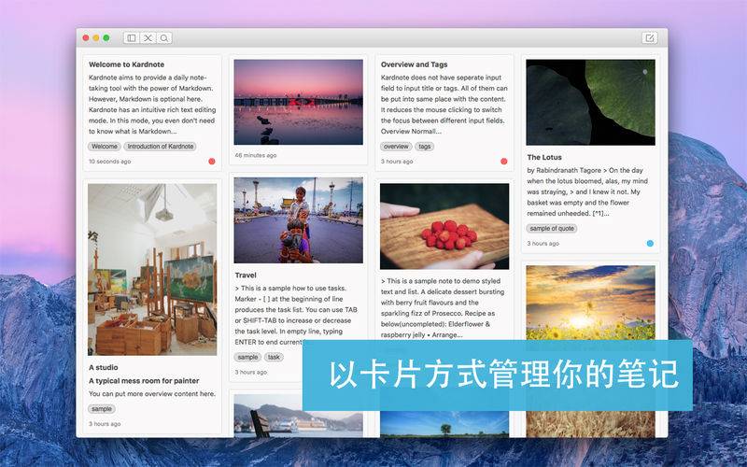This screenshot has width=747, height=467.
Task: Click 'Travel' note title
Action: pyautogui.click(x=246, y=275)
